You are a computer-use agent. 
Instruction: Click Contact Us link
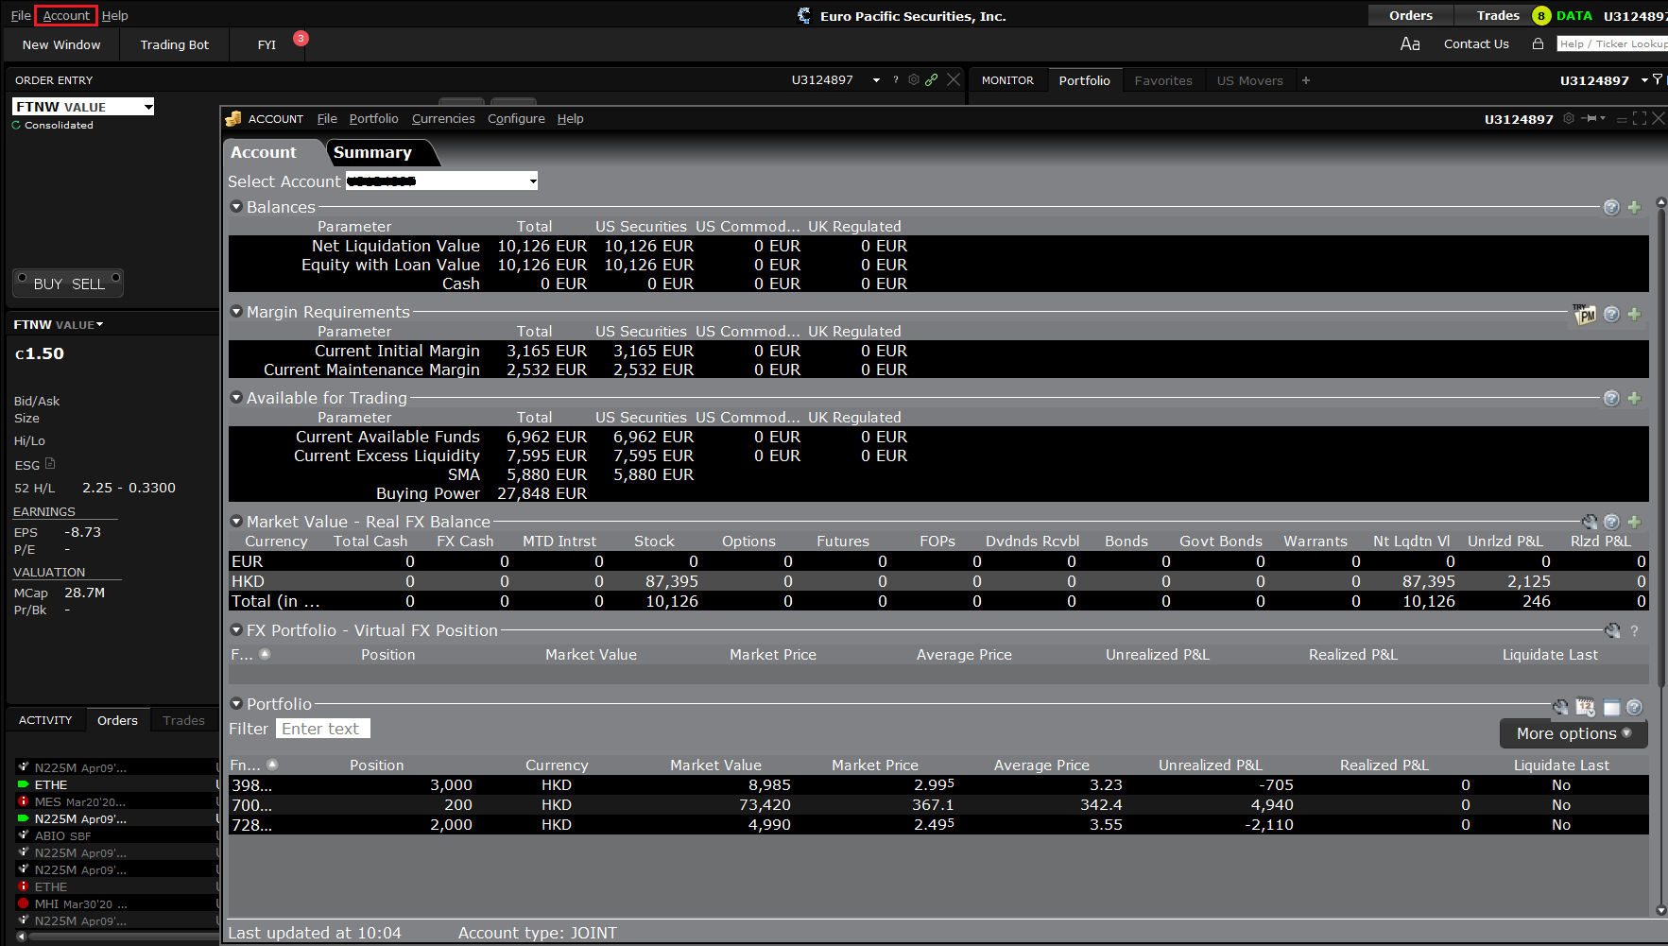click(x=1476, y=44)
